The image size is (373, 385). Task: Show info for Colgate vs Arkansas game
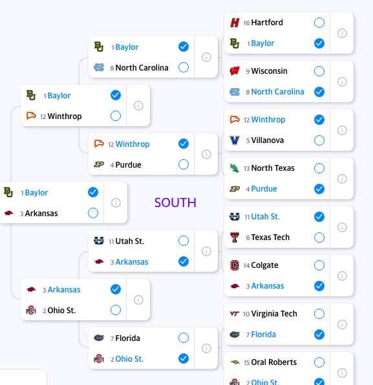[342, 276]
